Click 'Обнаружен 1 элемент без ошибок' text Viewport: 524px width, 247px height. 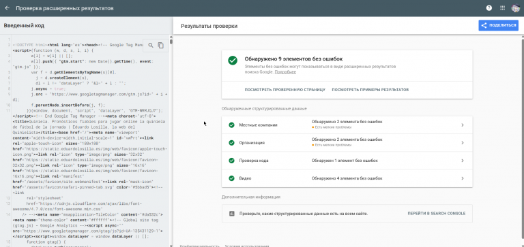click(345, 161)
